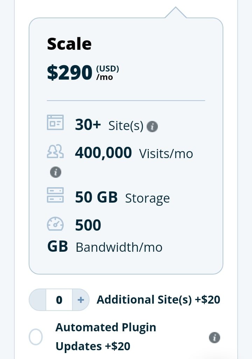The height and width of the screenshot is (359, 252).
Task: Click the browser window sites icon
Action: pyautogui.click(x=55, y=123)
